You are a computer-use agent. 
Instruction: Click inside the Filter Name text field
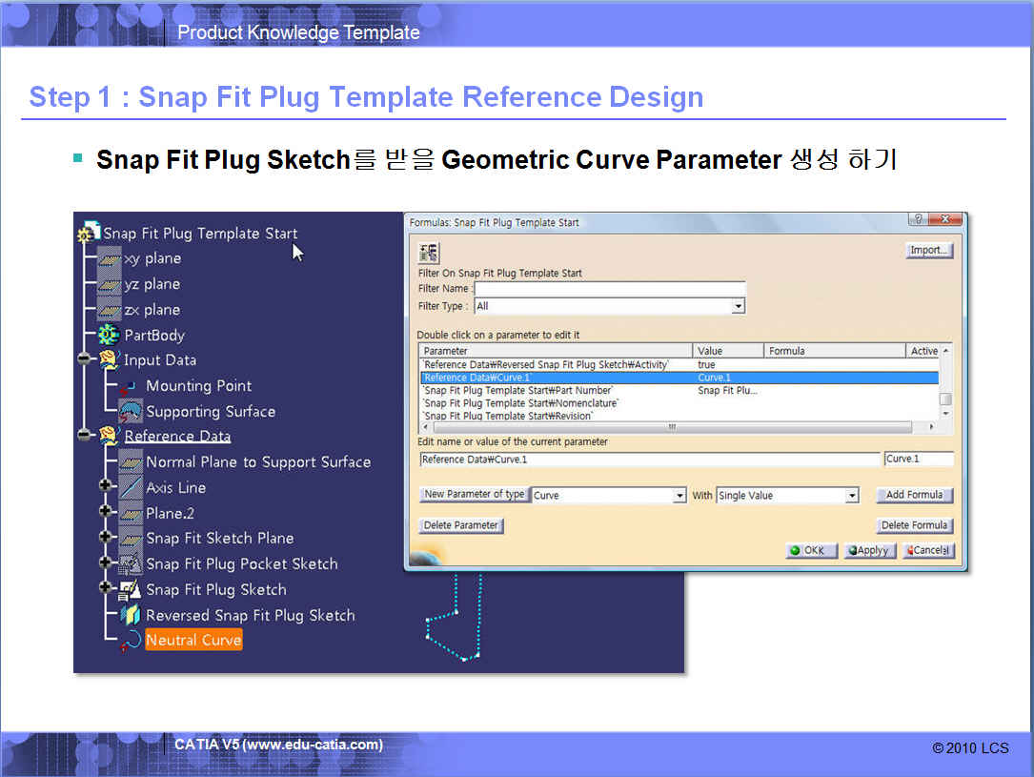click(x=610, y=289)
